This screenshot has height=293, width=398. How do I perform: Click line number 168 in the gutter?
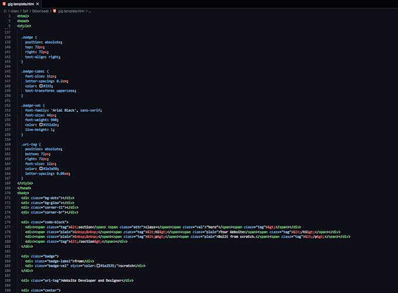[8, 183]
